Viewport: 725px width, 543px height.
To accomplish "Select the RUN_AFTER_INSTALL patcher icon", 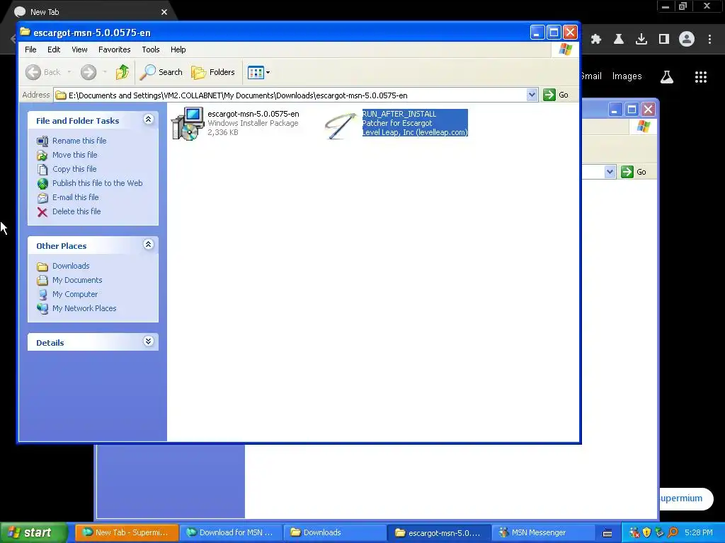I will 341,124.
